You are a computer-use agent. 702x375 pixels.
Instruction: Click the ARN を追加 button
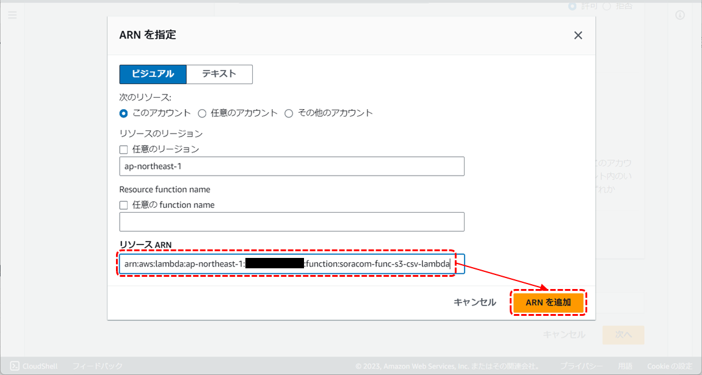[x=548, y=302]
